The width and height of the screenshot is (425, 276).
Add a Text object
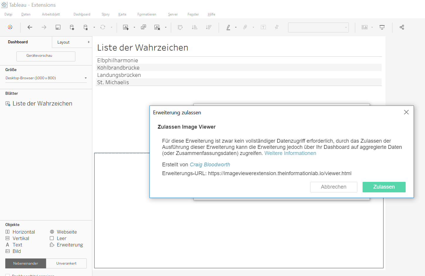click(x=14, y=245)
